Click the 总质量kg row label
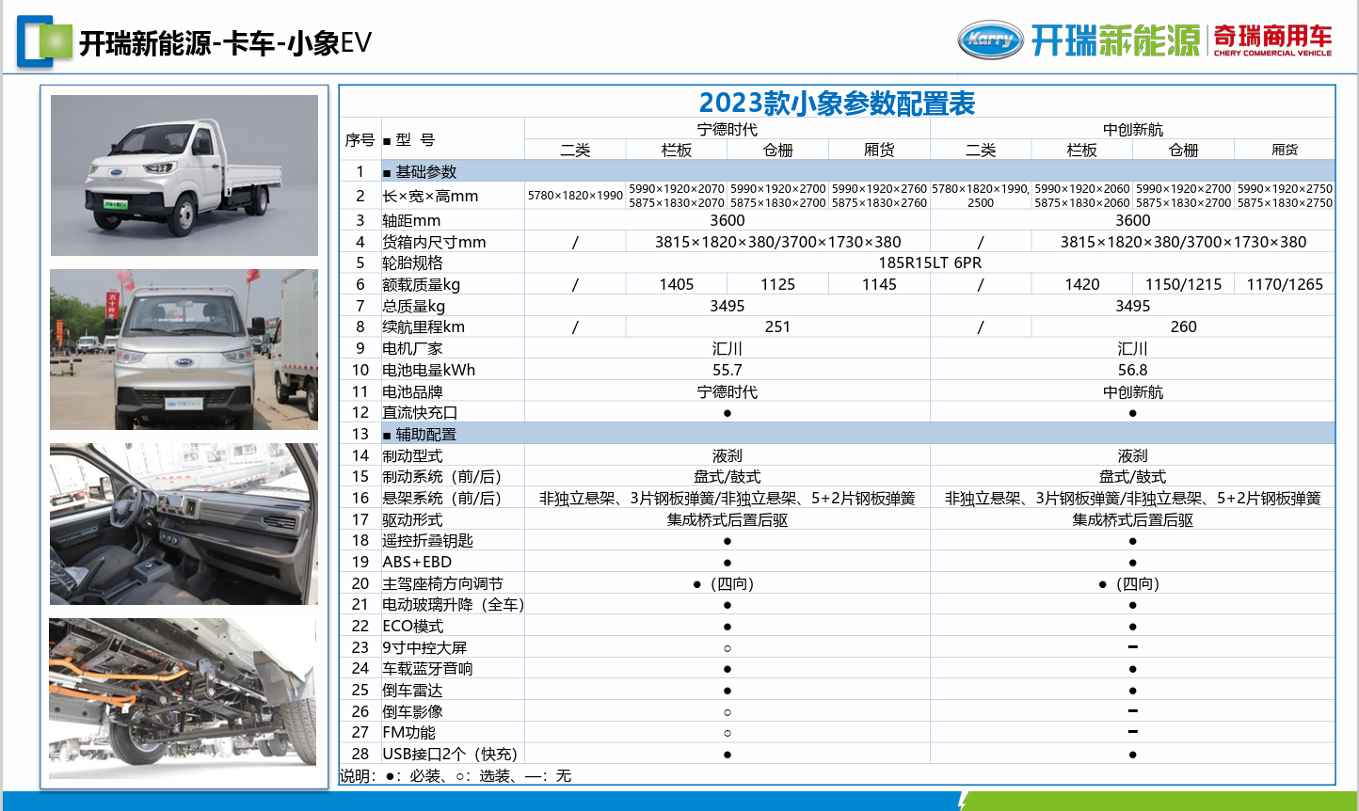Image resolution: width=1359 pixels, height=811 pixels. [413, 306]
